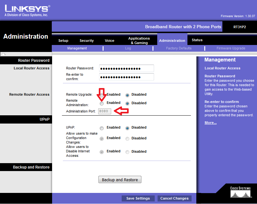Enable Allow users to Disable Internet Access
257x204 pixels.
pos(102,152)
